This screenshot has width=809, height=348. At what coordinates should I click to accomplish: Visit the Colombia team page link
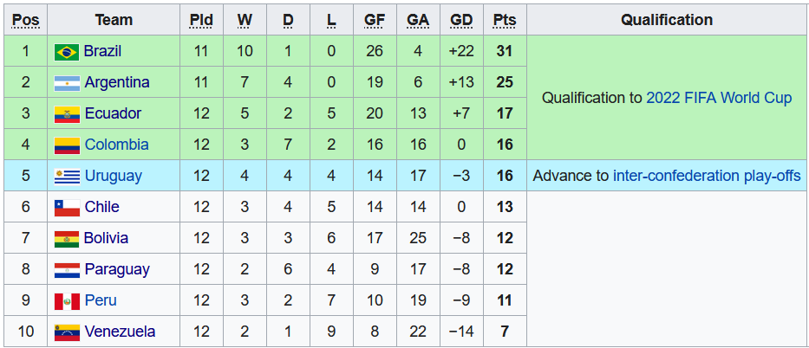(x=116, y=145)
